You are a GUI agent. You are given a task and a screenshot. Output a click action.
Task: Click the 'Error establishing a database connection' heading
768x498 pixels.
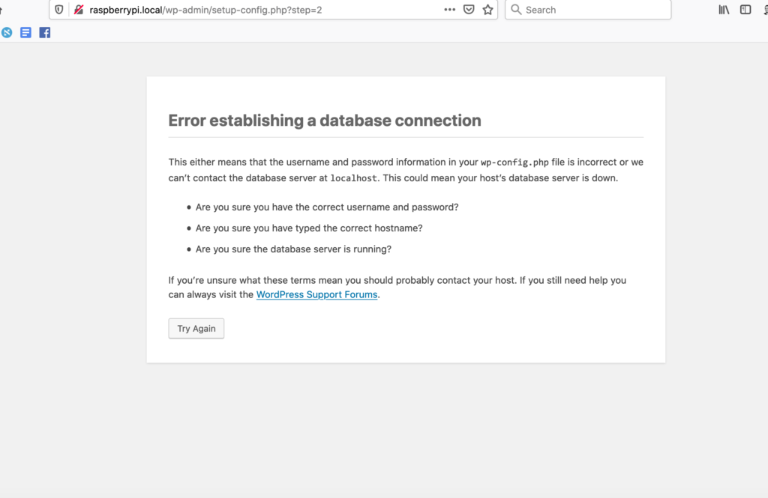[325, 121]
